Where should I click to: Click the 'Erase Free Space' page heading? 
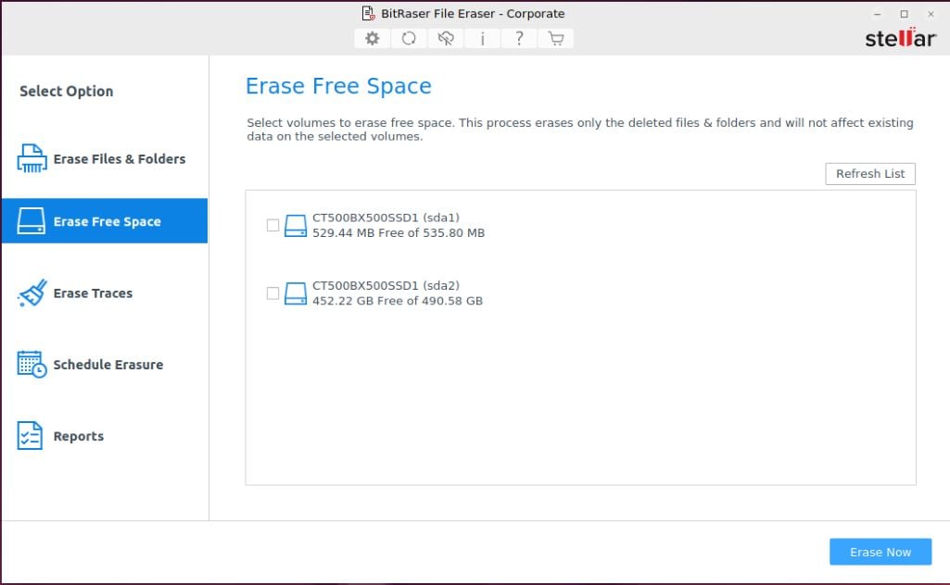(338, 86)
